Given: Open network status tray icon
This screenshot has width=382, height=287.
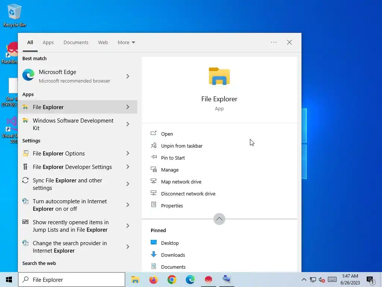Looking at the screenshot, I should (x=313, y=280).
